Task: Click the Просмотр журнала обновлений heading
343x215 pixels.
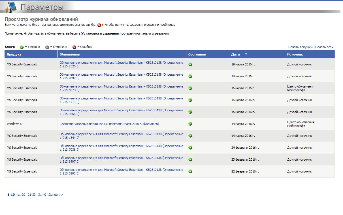Action: click(41, 19)
